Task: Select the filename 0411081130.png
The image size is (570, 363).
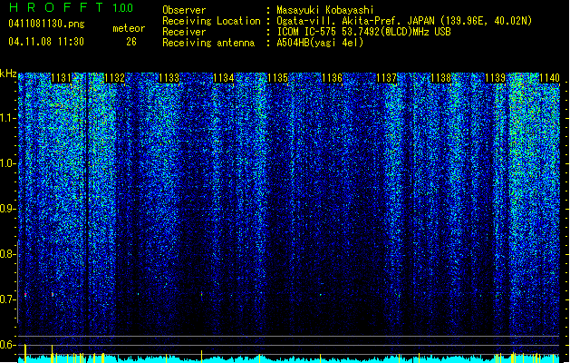Action: pyautogui.click(x=46, y=24)
